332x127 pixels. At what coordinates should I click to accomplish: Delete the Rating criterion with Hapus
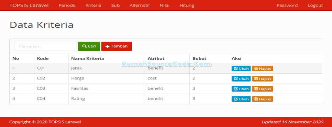point(262,99)
